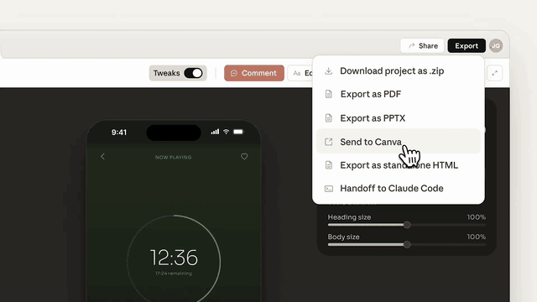The height and width of the screenshot is (302, 537).
Task: Click the download icon in export menu
Action: tap(328, 70)
